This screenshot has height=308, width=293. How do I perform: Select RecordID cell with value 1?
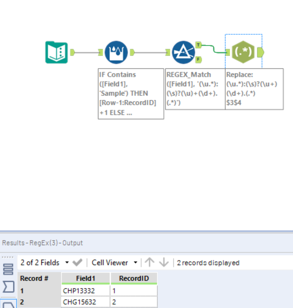pos(134,291)
